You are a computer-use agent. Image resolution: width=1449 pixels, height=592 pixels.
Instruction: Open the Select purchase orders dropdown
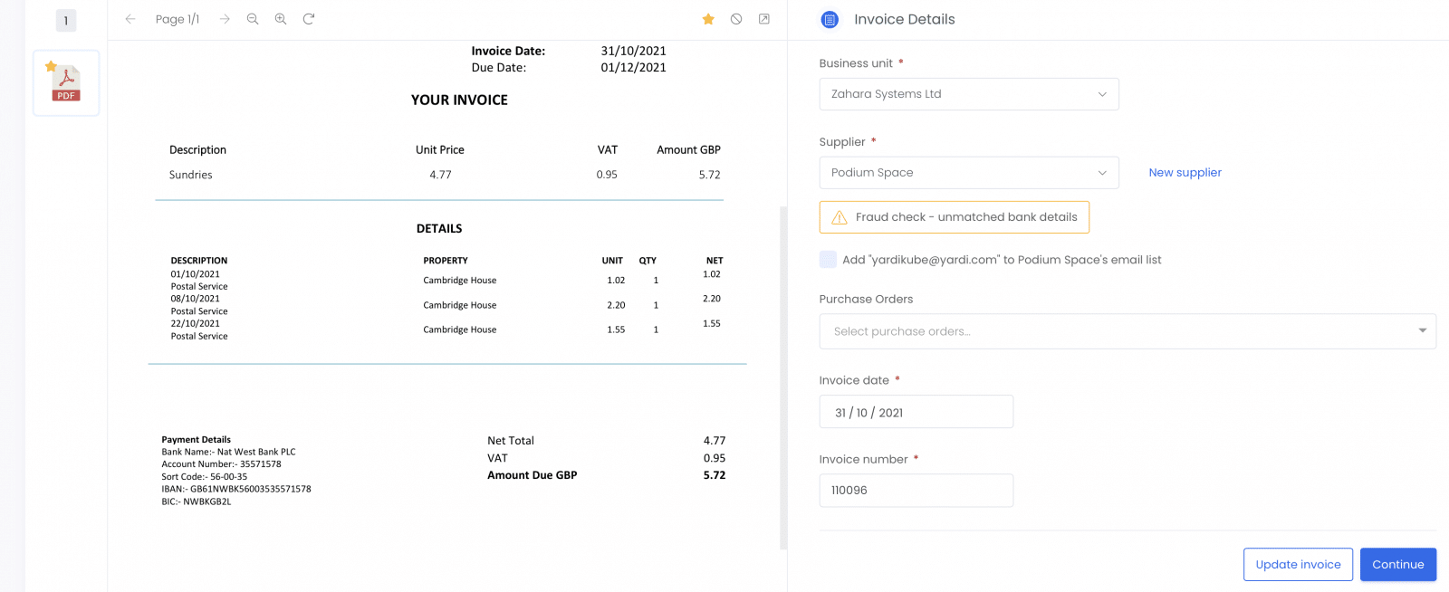pos(1128,331)
